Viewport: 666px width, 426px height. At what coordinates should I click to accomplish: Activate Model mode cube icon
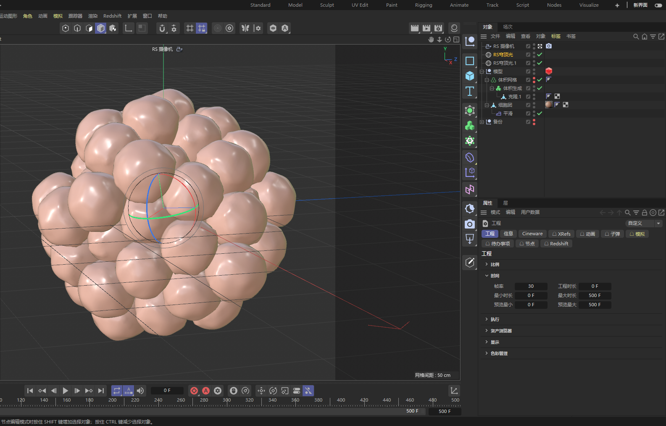pyautogui.click(x=101, y=28)
